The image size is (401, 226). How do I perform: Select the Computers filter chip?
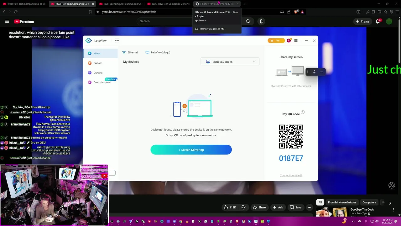coord(369,202)
